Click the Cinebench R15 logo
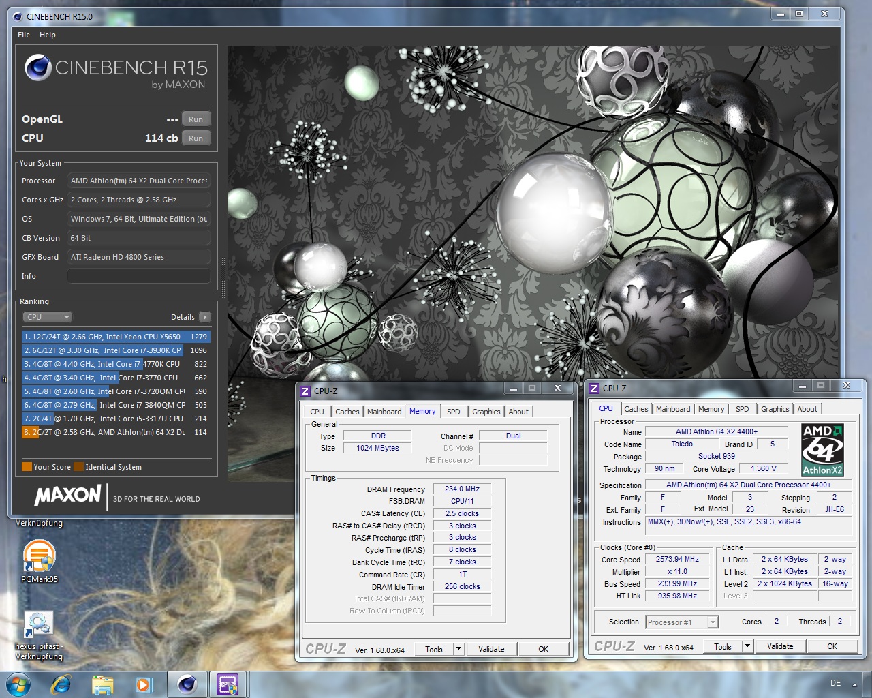The image size is (872, 698). pyautogui.click(x=116, y=71)
